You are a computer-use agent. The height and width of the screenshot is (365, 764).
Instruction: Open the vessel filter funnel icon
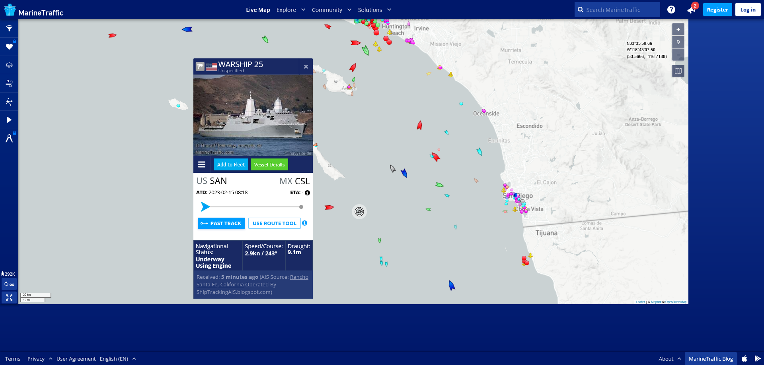[9, 29]
